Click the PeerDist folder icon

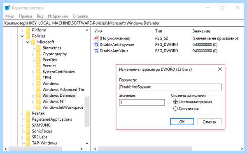point(38,60)
